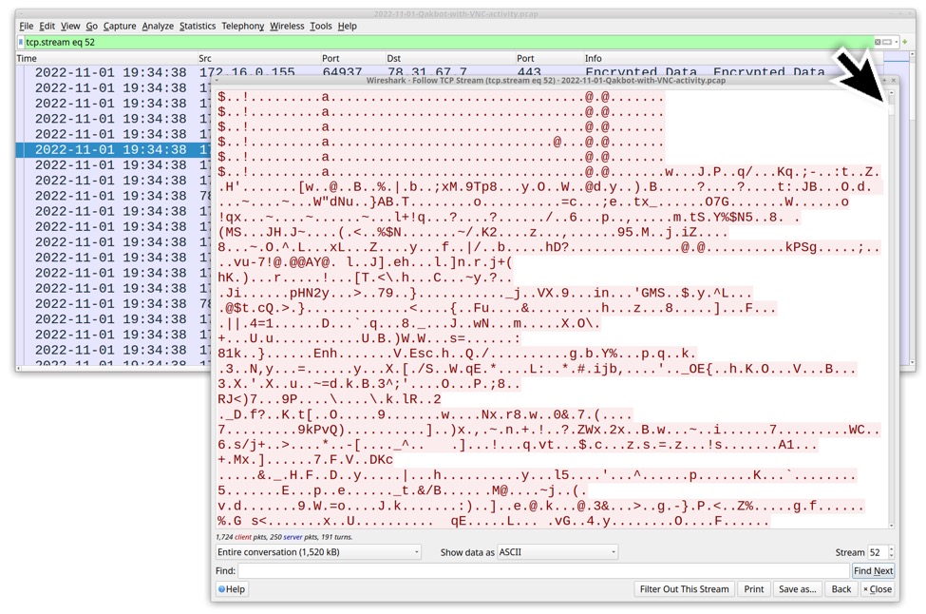Viewport: 926px width, 614px height.
Task: Click the Help button in stream dialog
Action: (232, 589)
